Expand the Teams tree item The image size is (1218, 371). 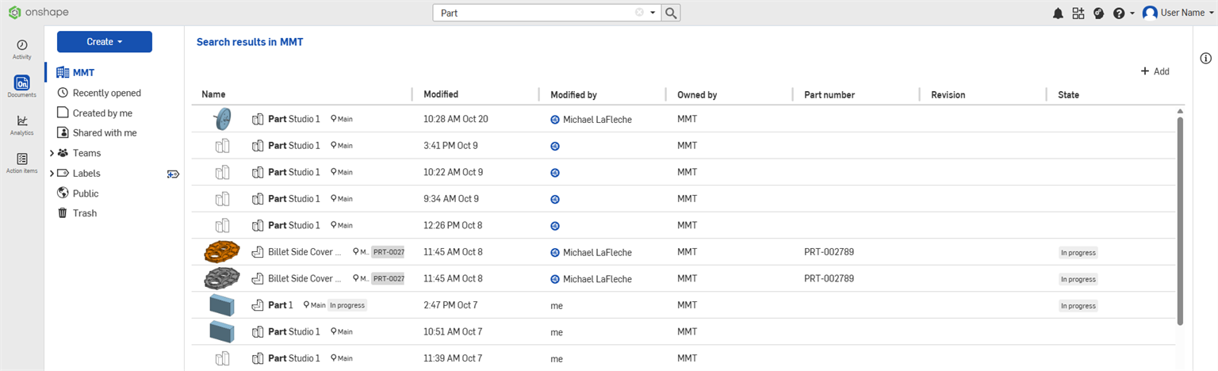coord(52,153)
